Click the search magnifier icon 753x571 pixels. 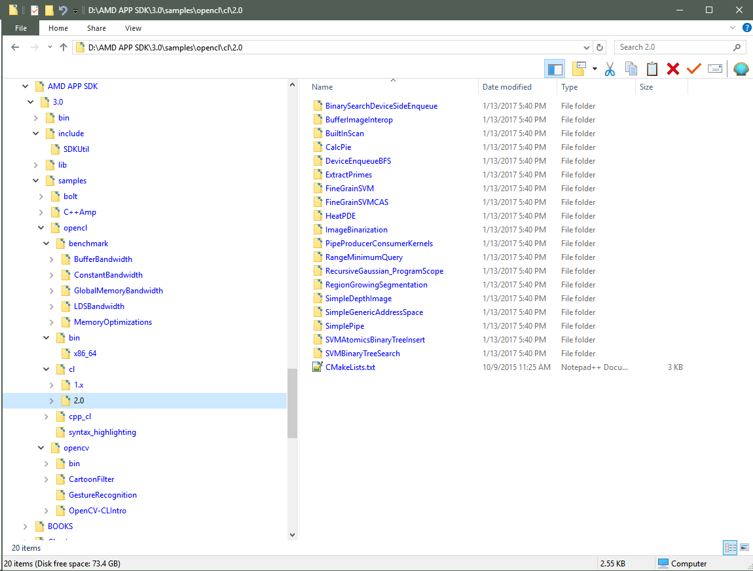(x=737, y=47)
